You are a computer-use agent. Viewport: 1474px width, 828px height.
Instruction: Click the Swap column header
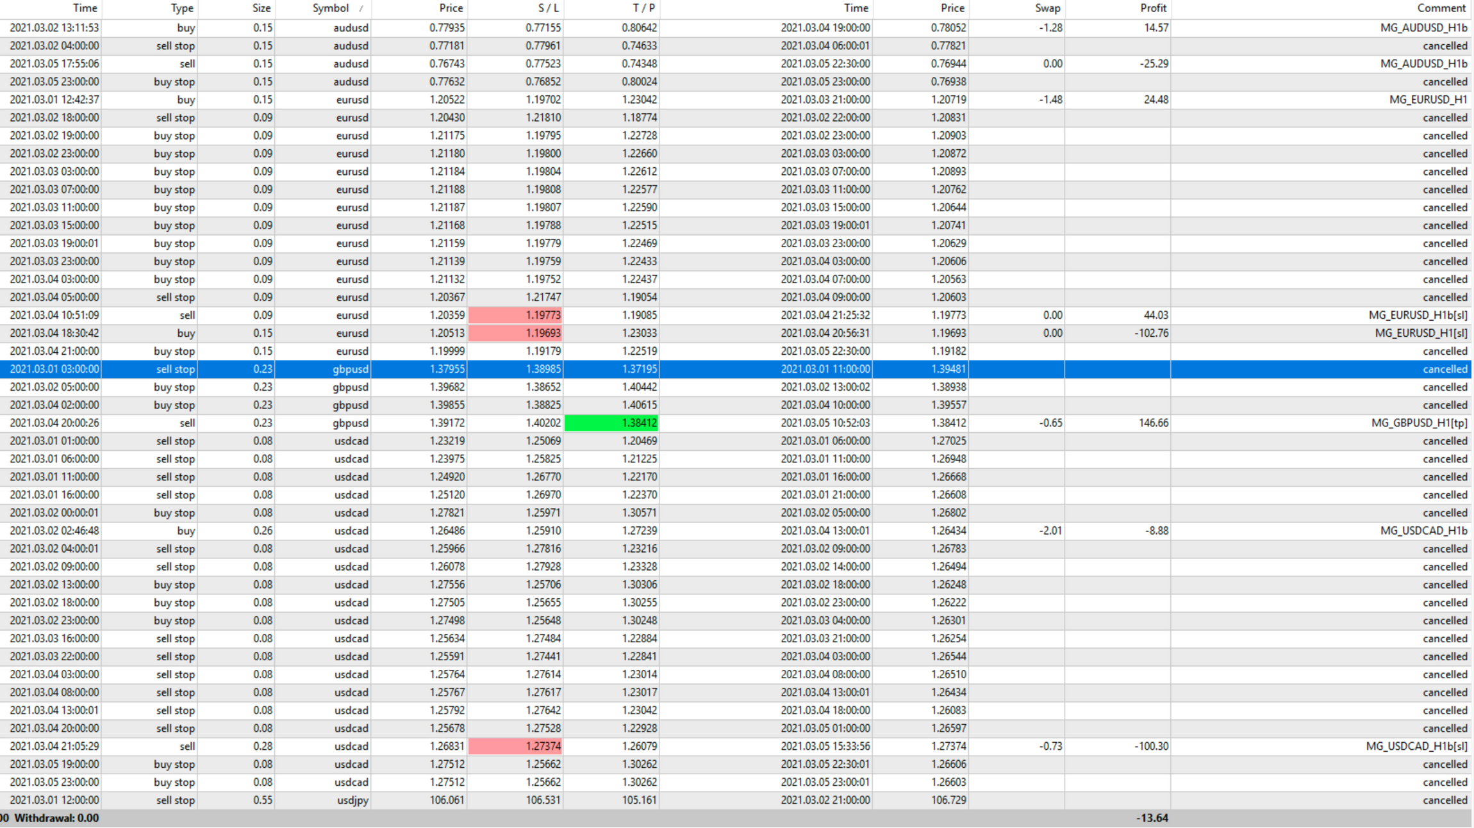(1047, 8)
